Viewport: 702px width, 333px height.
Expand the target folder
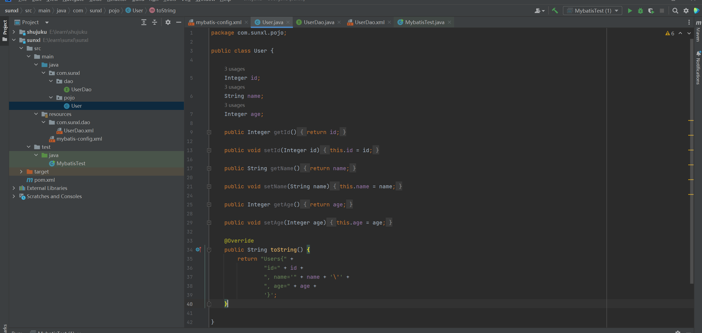coord(21,172)
